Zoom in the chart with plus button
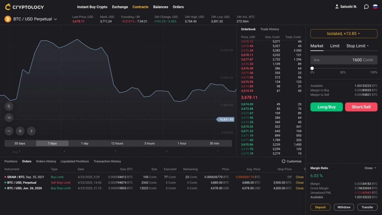The width and height of the screenshot is (382, 215). (20, 131)
